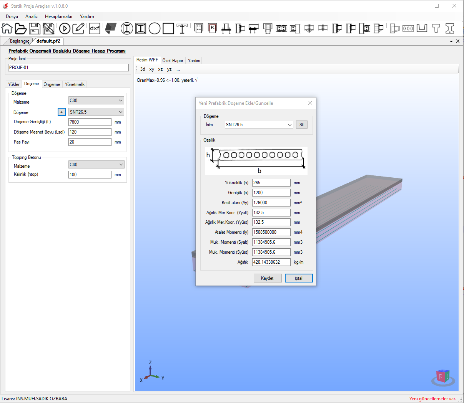Open the Dosya menu
This screenshot has width=464, height=403.
[x=12, y=17]
